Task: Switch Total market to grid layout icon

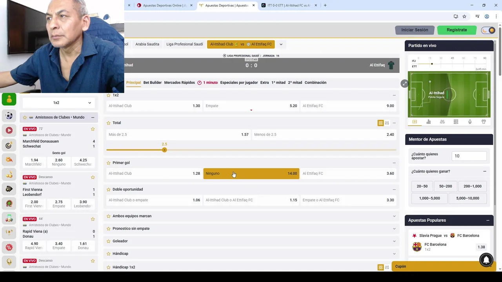Action: coord(380,123)
